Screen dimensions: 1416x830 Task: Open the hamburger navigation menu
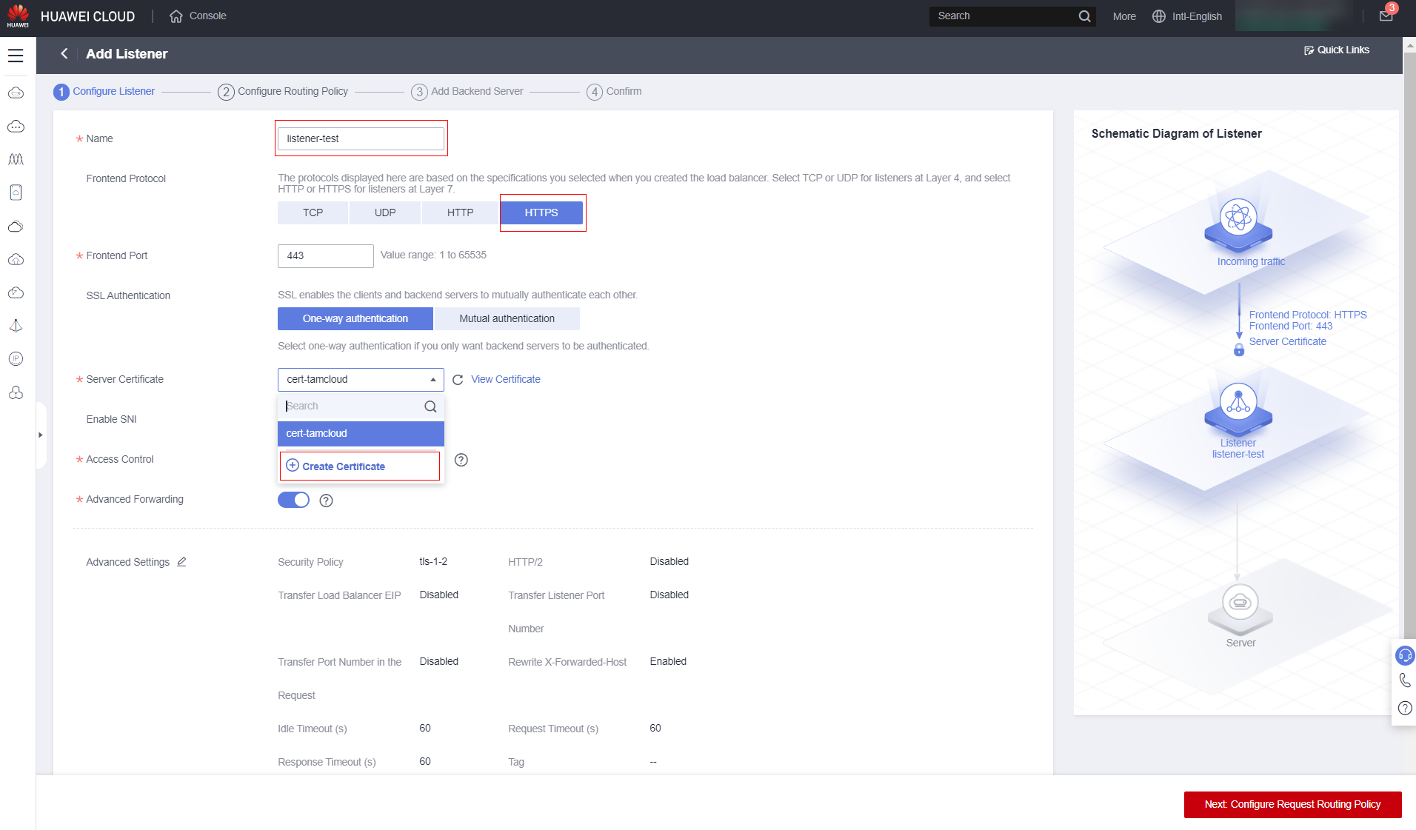tap(16, 56)
